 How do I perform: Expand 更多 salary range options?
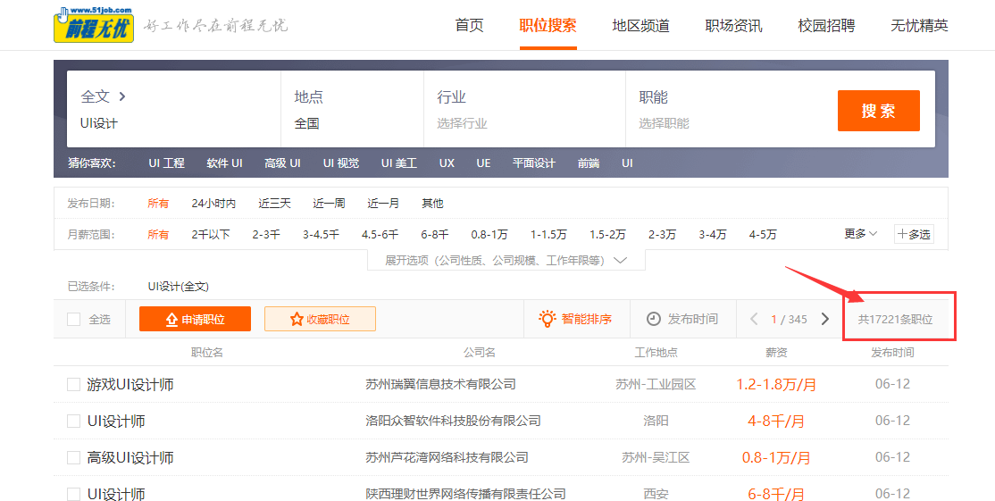860,234
